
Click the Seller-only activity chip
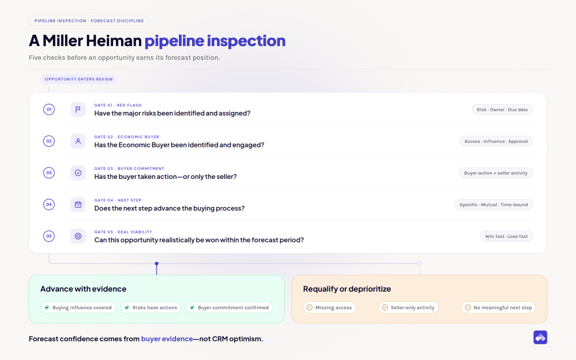408,308
